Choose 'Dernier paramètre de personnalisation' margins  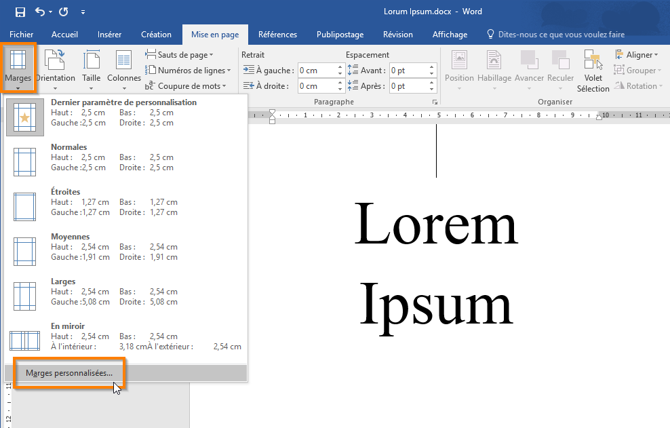point(126,117)
